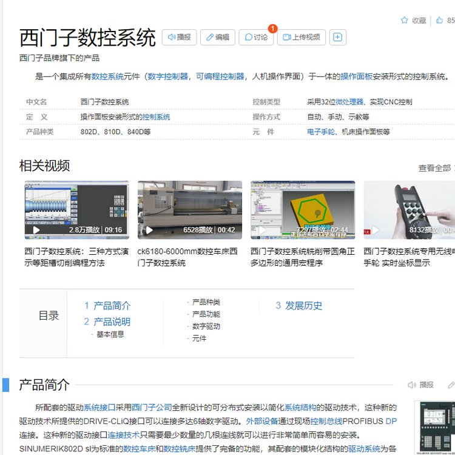Click the 编辑 pencil edit button
455x455 pixels.
point(217,37)
